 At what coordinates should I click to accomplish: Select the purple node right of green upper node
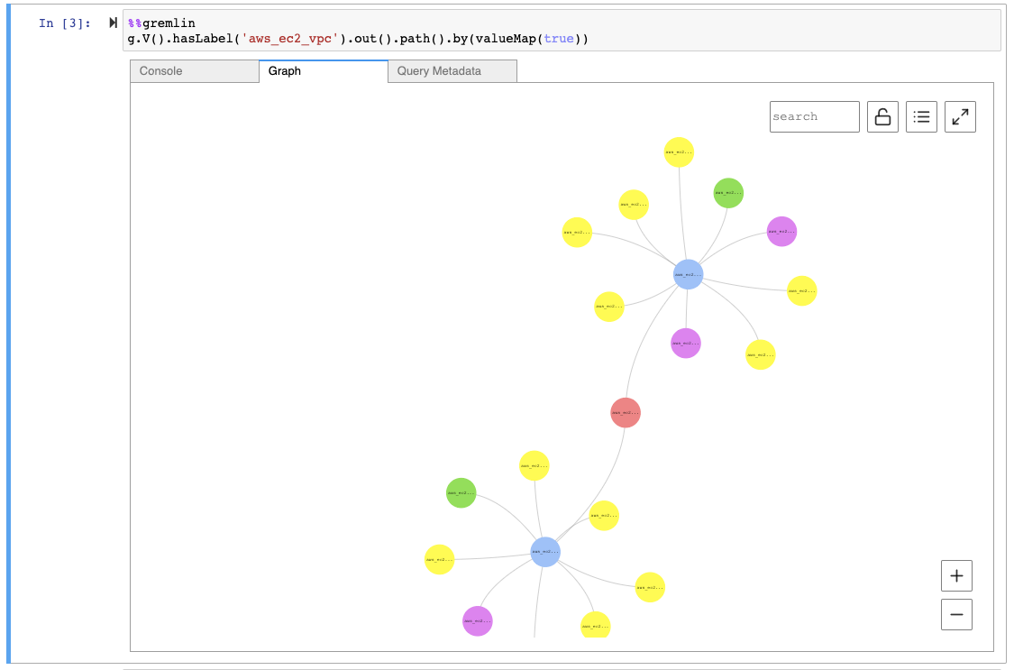pyautogui.click(x=781, y=232)
